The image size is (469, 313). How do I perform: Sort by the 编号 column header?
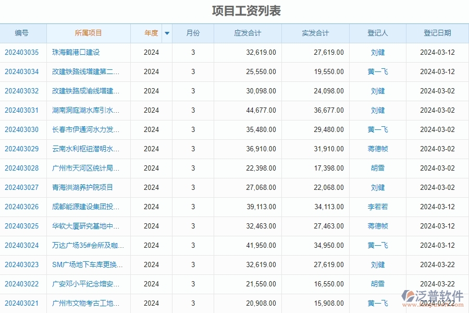21,33
